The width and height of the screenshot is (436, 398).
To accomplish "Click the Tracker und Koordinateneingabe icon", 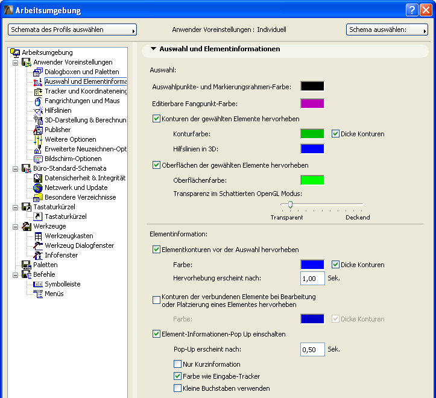I will (x=38, y=91).
